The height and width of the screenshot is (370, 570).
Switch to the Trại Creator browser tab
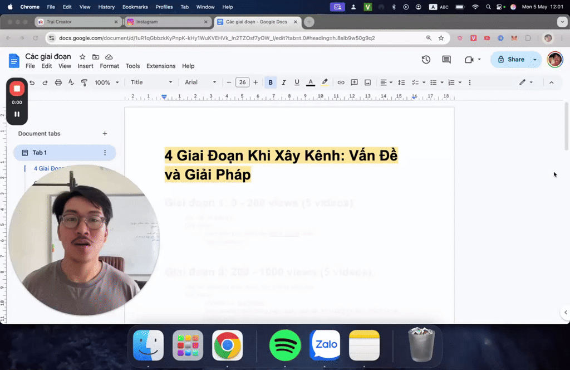[78, 22]
